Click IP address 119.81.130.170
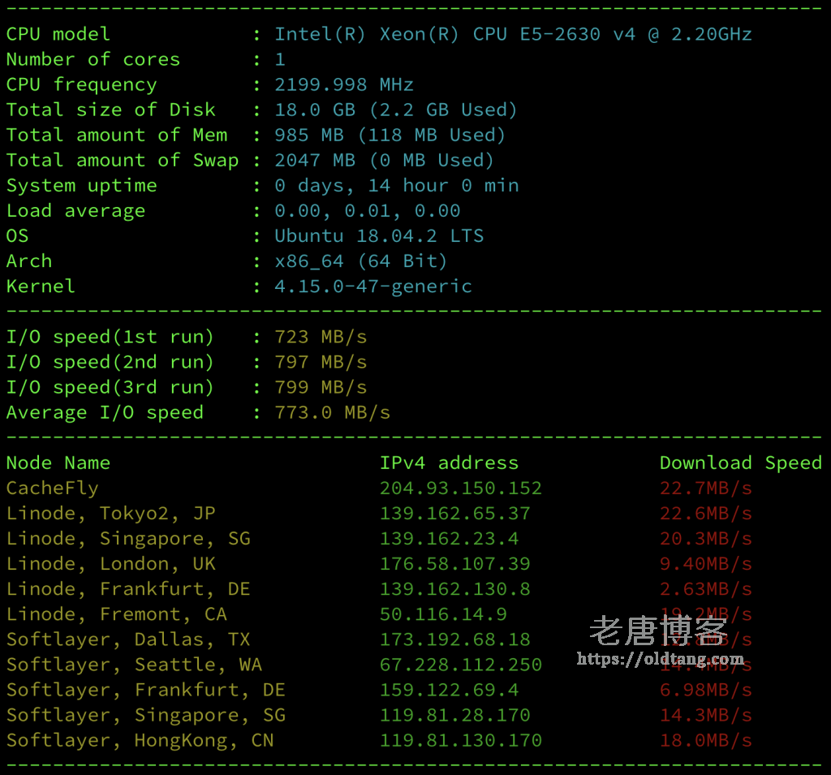 pyautogui.click(x=460, y=741)
